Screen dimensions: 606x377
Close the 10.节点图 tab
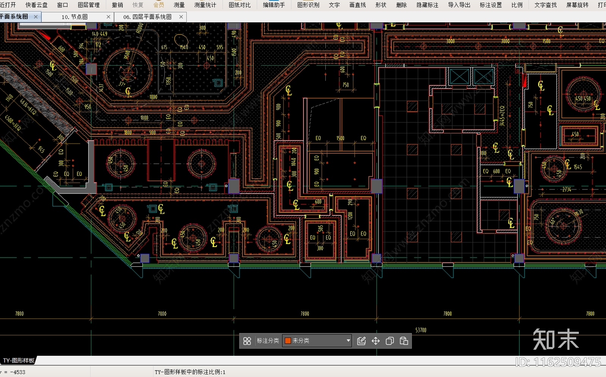(x=108, y=17)
